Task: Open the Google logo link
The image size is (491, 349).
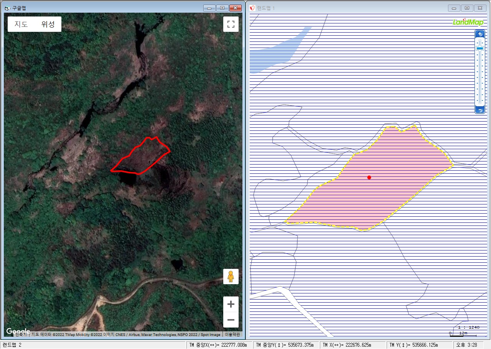Action: (18, 331)
